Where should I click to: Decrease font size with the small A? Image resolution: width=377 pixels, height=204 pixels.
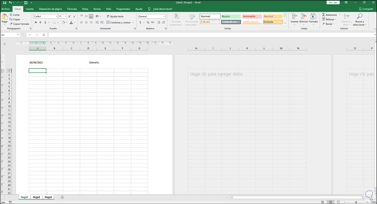point(74,16)
